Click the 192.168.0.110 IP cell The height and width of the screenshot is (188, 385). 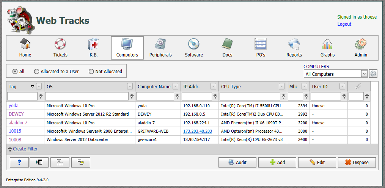coord(200,106)
